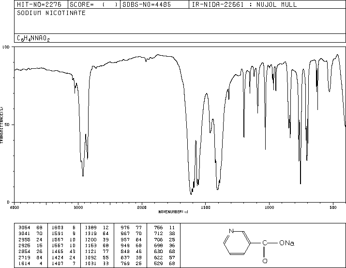The image size is (346, 268).
Task: Select peak value 1591 in the table
Action: coord(58,233)
